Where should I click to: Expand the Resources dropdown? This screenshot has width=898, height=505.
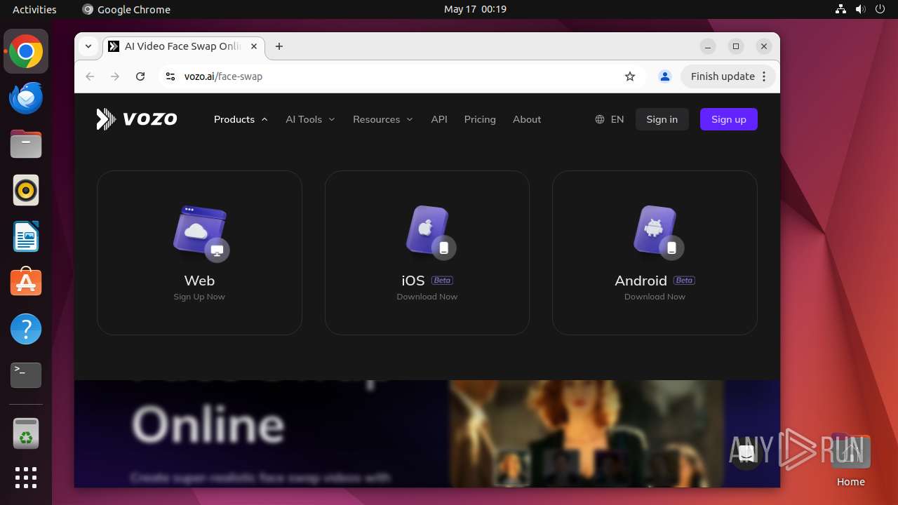click(x=382, y=119)
